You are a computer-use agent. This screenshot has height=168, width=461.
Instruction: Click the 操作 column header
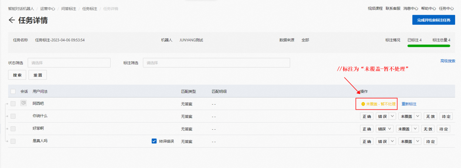click(364, 92)
